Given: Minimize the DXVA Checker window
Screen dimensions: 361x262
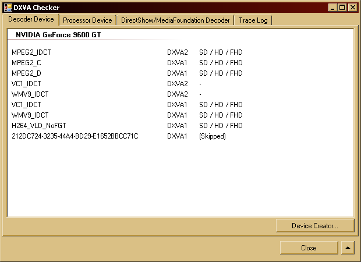Looking at the screenshot, I should [332, 8].
